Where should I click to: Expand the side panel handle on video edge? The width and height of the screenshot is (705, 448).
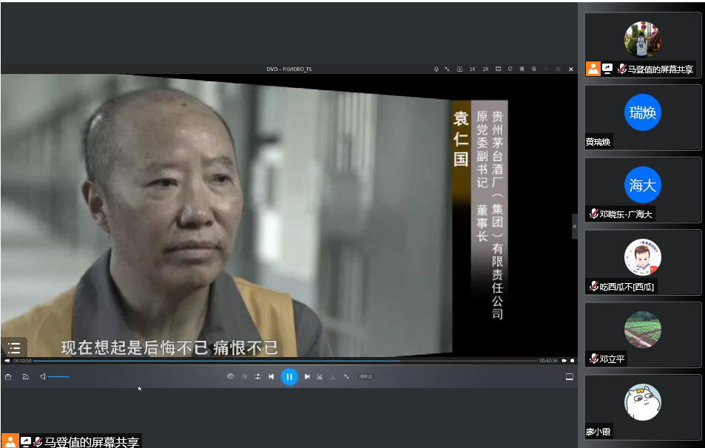(x=575, y=226)
